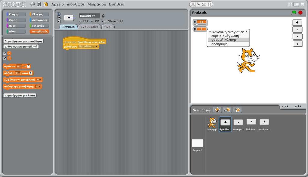Paint a new sprite

click(x=217, y=110)
